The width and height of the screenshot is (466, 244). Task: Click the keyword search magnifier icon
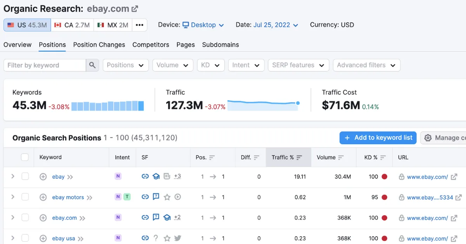[x=92, y=65]
